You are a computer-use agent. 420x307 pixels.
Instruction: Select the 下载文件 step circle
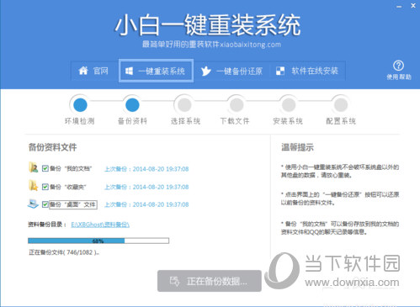[x=237, y=105]
